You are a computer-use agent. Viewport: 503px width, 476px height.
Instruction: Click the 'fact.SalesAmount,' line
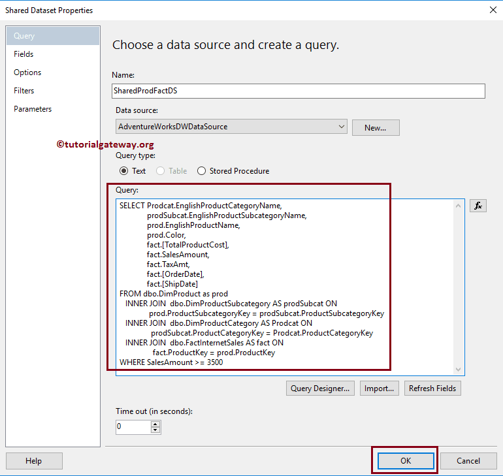click(178, 255)
